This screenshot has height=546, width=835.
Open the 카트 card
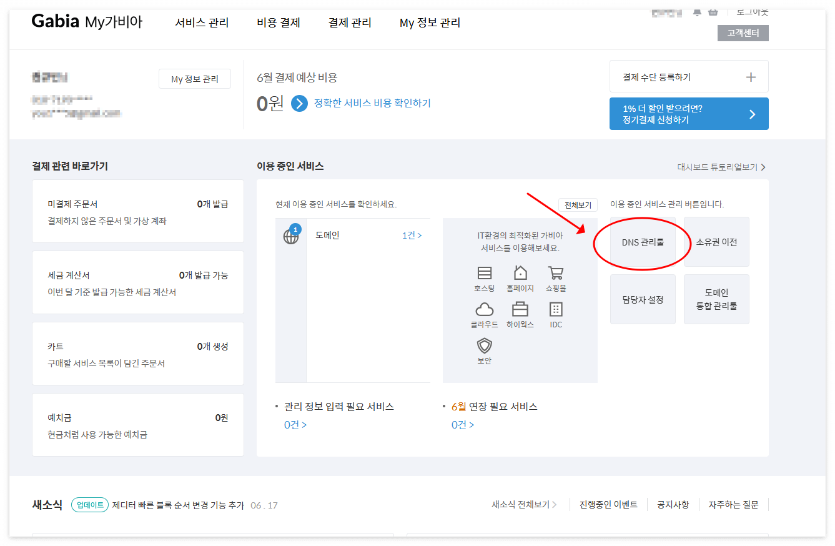(x=138, y=354)
